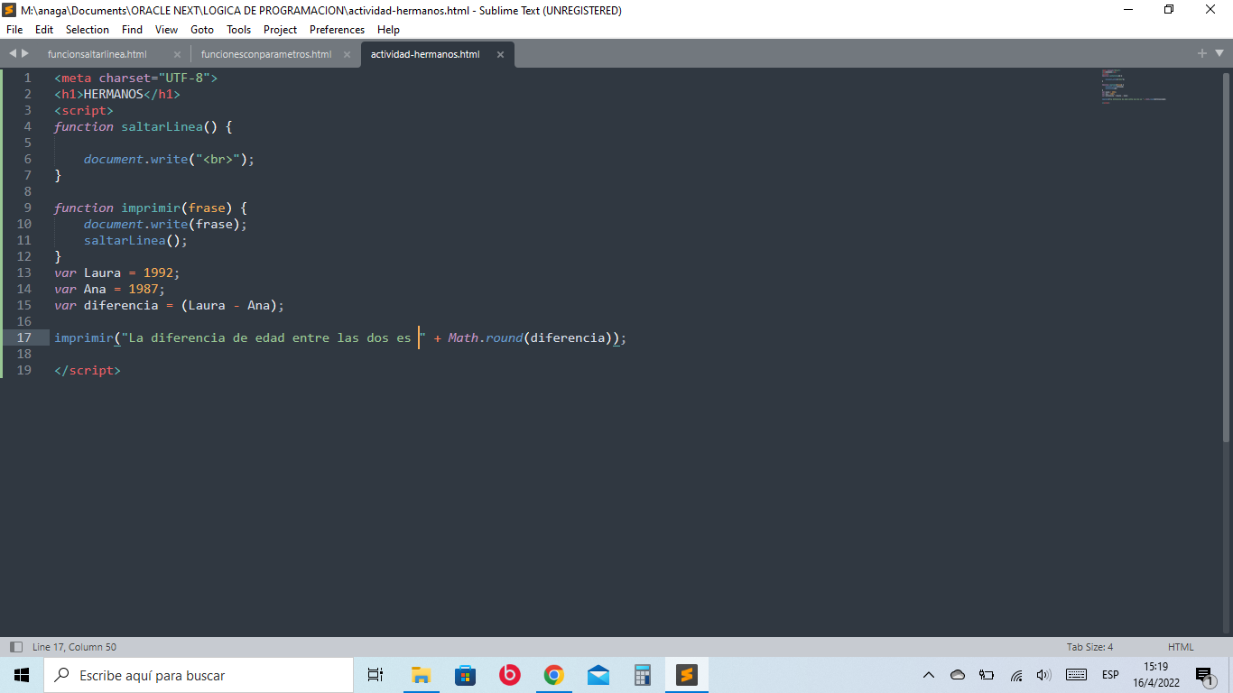Click the Sublime Text title bar logo
The width and height of the screenshot is (1233, 693).
(9, 10)
